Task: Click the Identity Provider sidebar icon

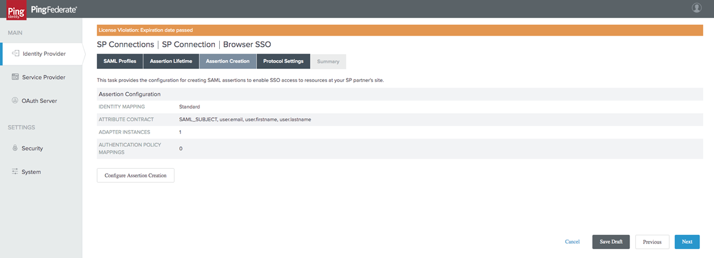Action: 15,54
